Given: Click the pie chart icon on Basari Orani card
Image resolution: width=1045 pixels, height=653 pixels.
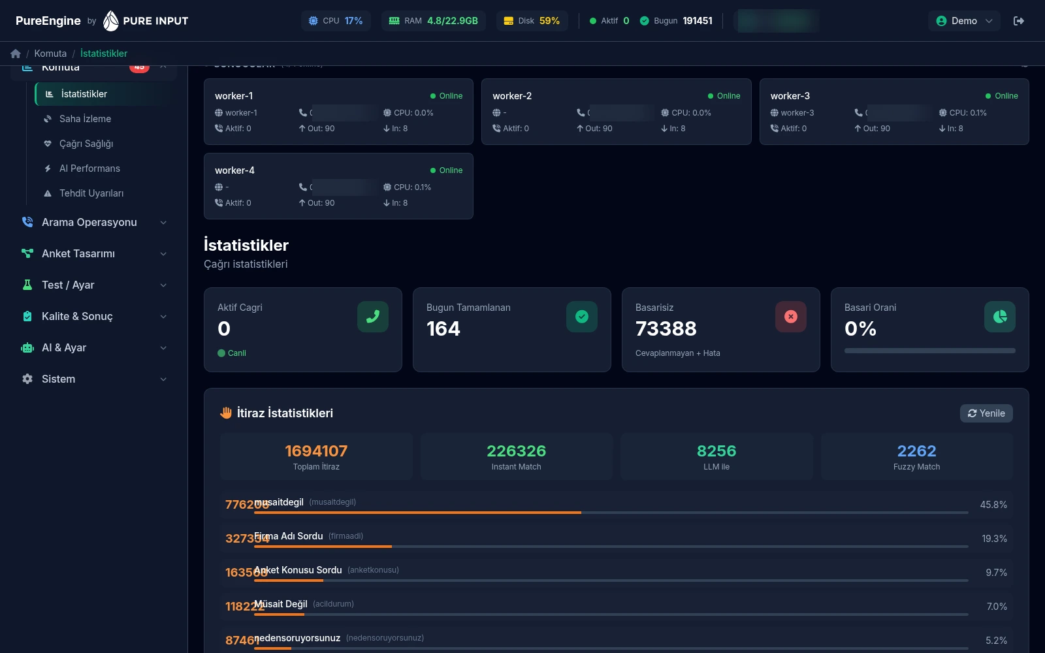Looking at the screenshot, I should 1000,317.
